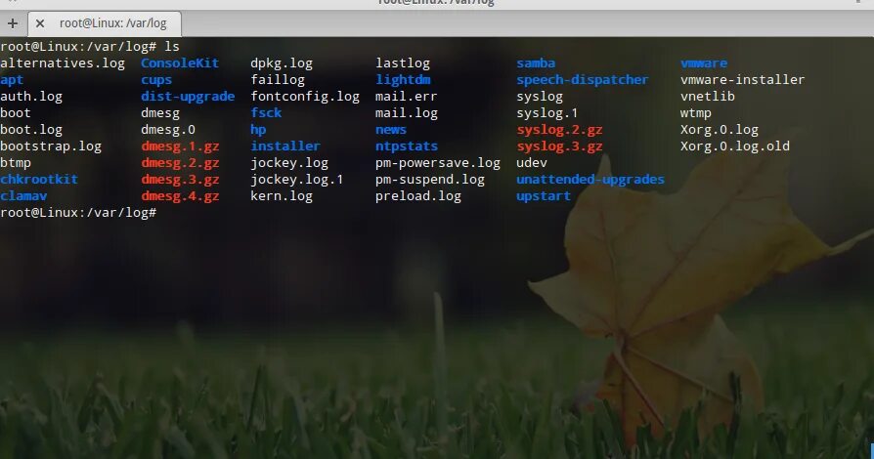Click the fsck directory name
The width and height of the screenshot is (874, 459).
pyautogui.click(x=266, y=113)
